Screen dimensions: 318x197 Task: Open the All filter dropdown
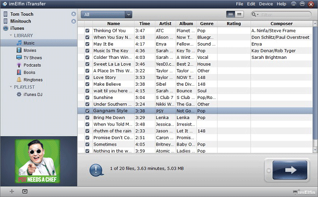coord(106,15)
